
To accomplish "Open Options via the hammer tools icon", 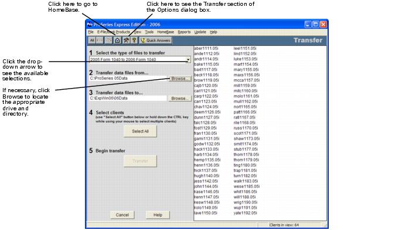I will [x=126, y=40].
